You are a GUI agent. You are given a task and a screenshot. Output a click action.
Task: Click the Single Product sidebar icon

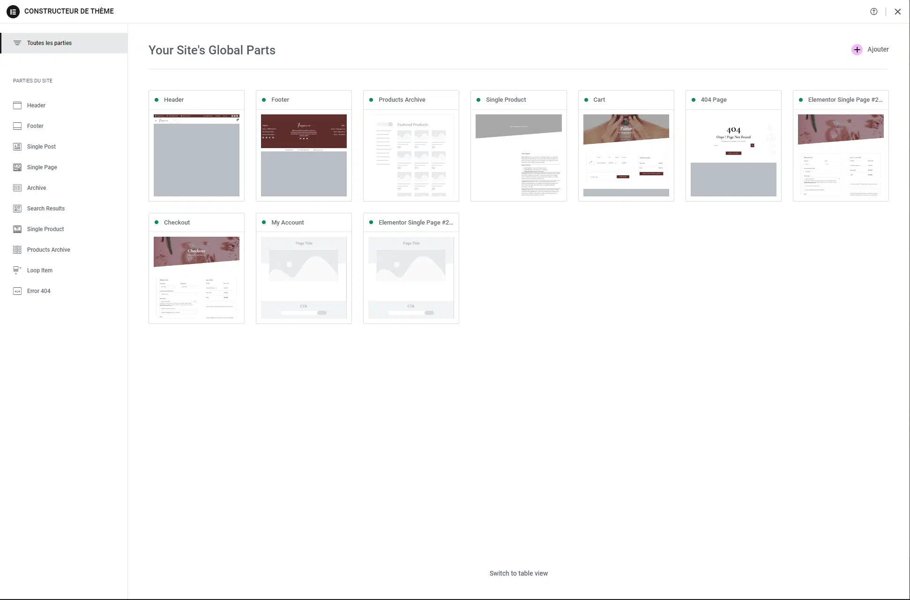pyautogui.click(x=17, y=229)
